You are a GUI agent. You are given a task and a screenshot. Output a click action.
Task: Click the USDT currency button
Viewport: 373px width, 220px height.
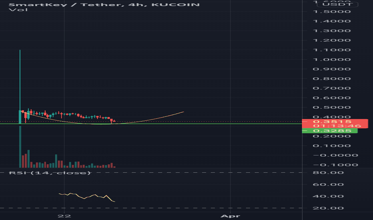pos(337,4)
